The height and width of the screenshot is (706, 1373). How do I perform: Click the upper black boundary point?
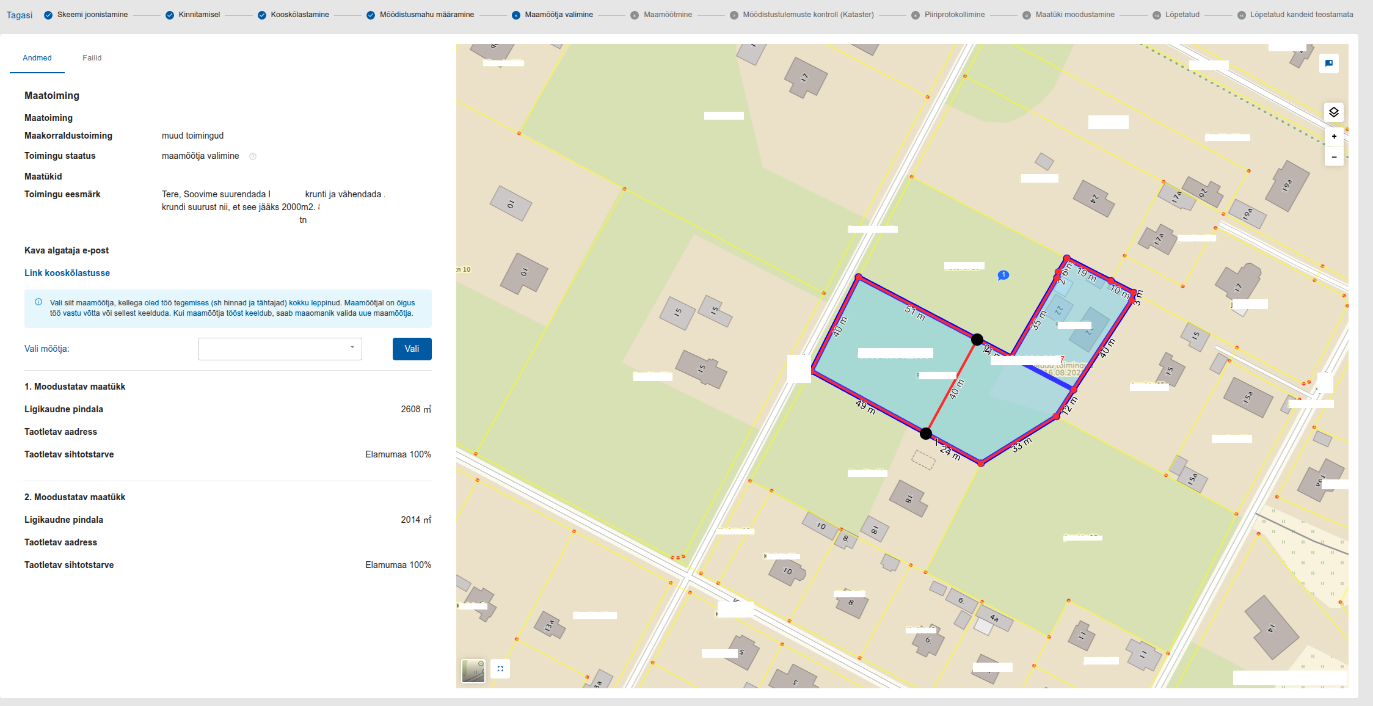(x=977, y=340)
